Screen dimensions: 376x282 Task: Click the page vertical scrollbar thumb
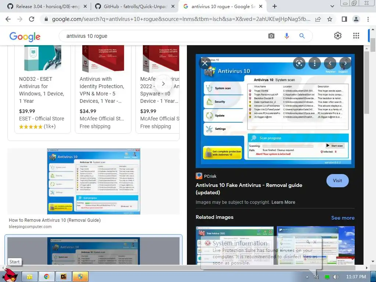coord(373,44)
